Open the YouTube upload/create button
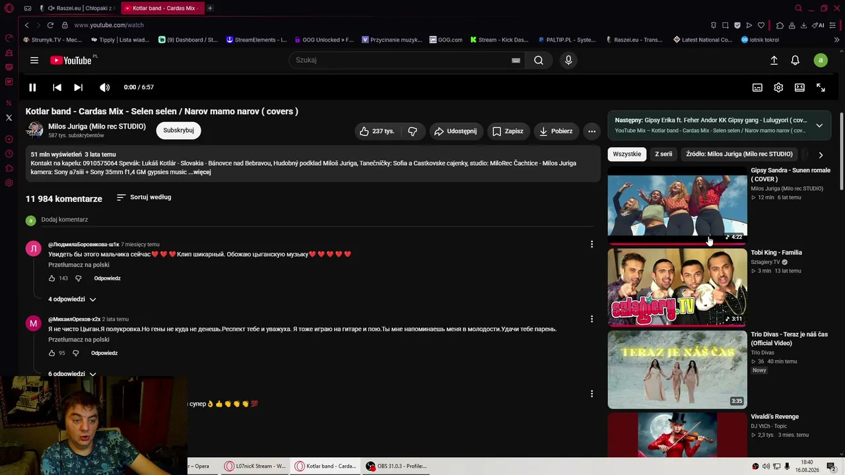The width and height of the screenshot is (845, 475). pyautogui.click(x=774, y=60)
